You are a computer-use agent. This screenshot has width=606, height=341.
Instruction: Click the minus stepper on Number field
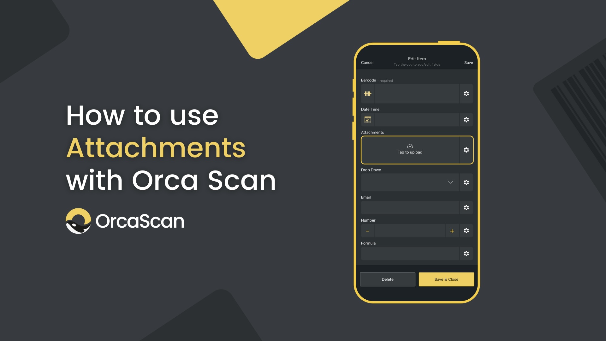(x=367, y=231)
